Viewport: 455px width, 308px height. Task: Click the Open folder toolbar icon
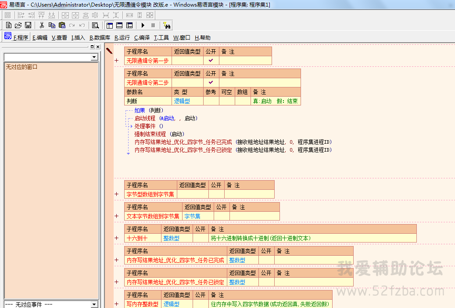click(18, 25)
